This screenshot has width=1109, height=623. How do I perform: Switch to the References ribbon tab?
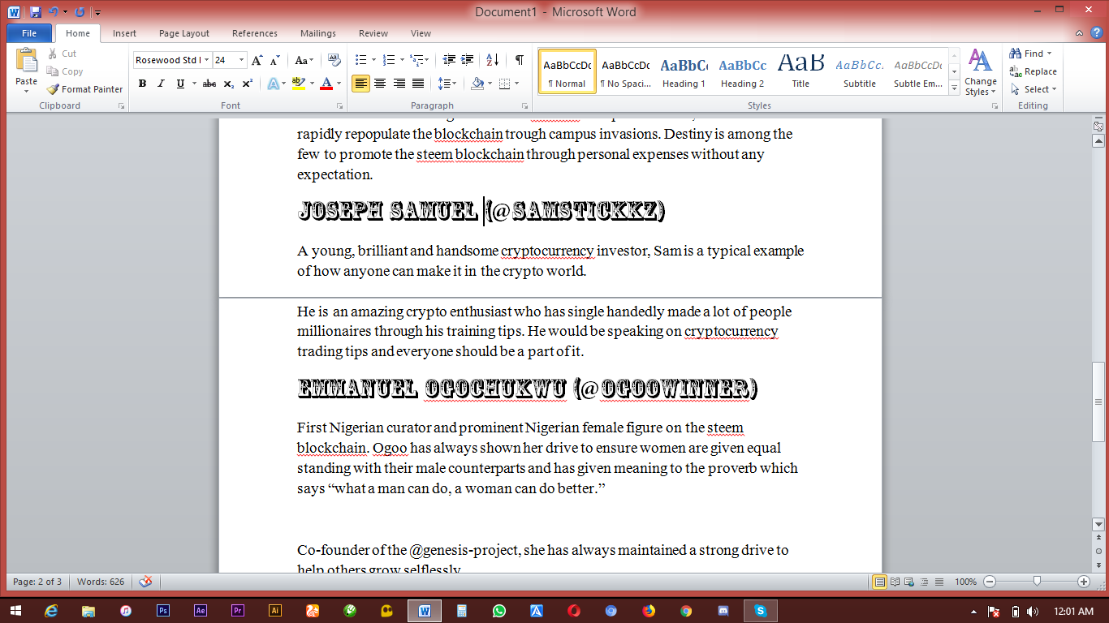tap(254, 33)
